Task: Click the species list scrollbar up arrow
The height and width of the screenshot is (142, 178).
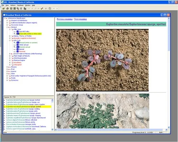Action: pyautogui.click(x=52, y=100)
